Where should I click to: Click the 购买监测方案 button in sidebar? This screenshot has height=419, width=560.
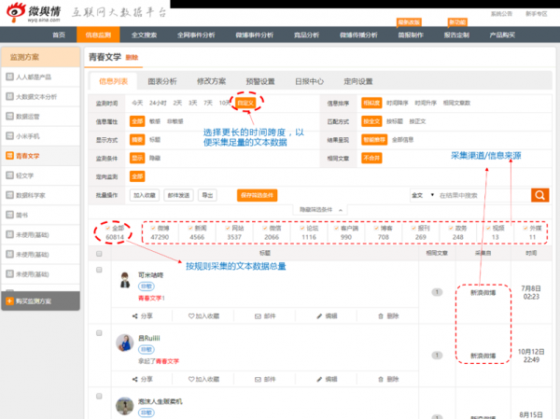click(x=39, y=300)
